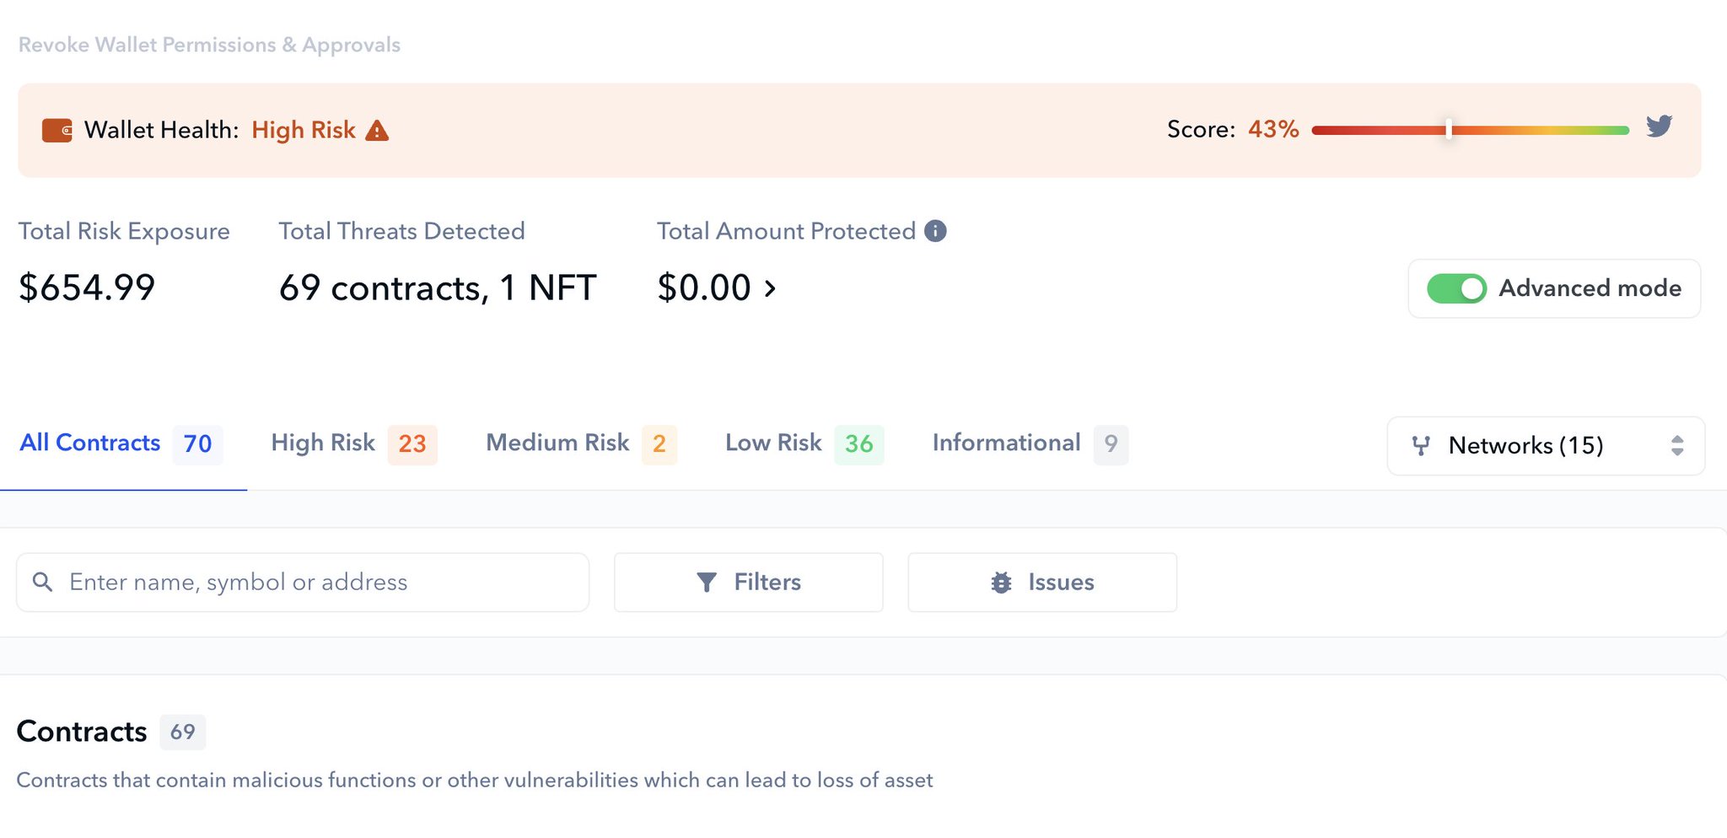Click the magnifier search icon

coord(42,582)
